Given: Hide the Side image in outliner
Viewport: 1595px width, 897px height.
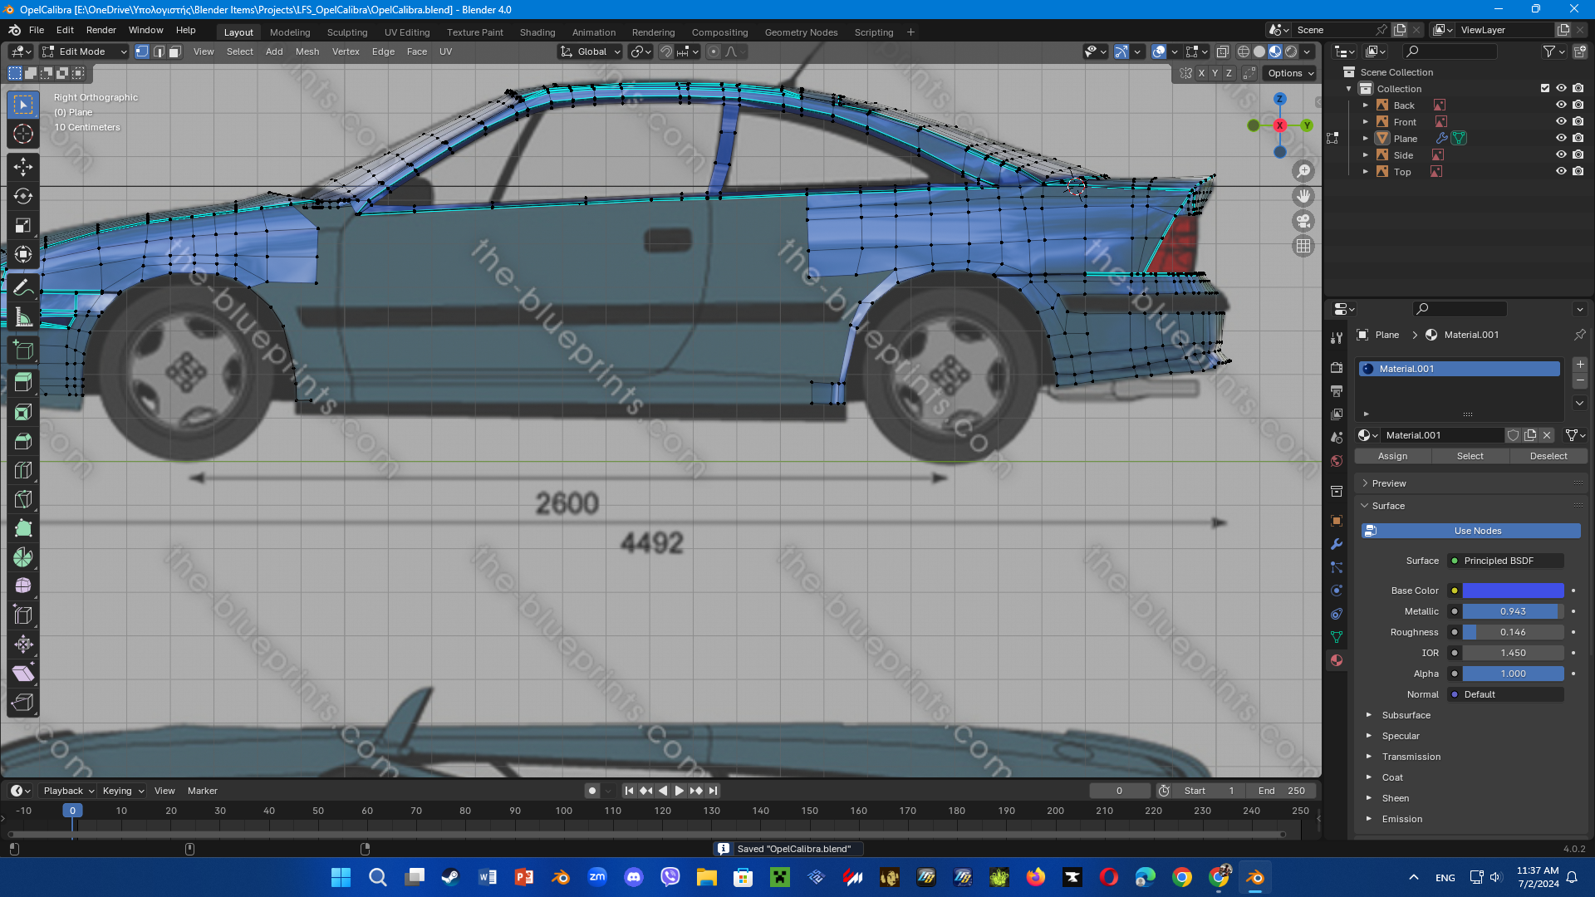Looking at the screenshot, I should (1561, 155).
